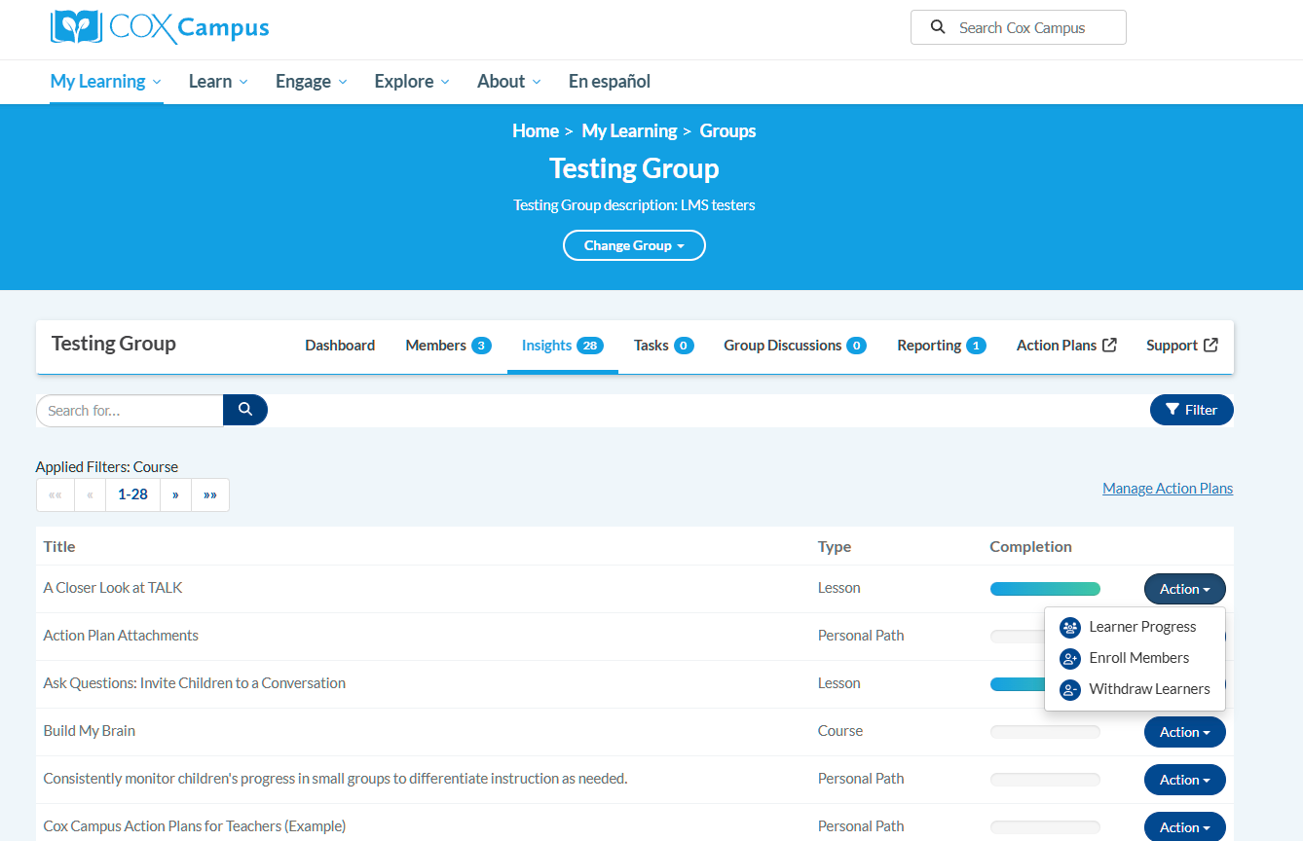Click Members count badge 3
The height and width of the screenshot is (841, 1303).
pos(481,346)
